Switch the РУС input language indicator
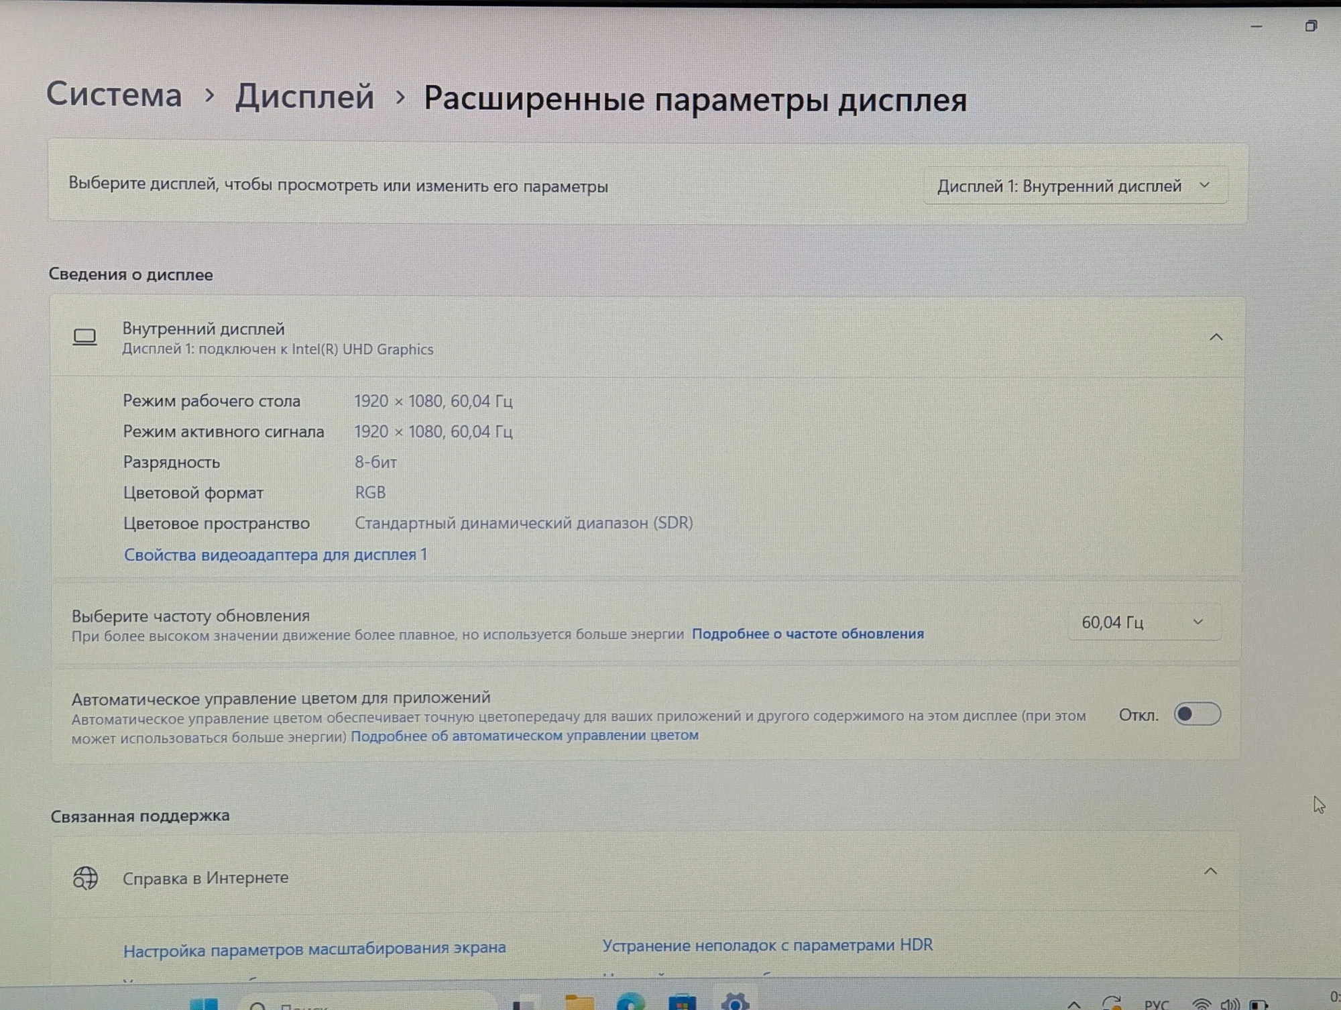This screenshot has height=1010, width=1341. coord(1157,1004)
